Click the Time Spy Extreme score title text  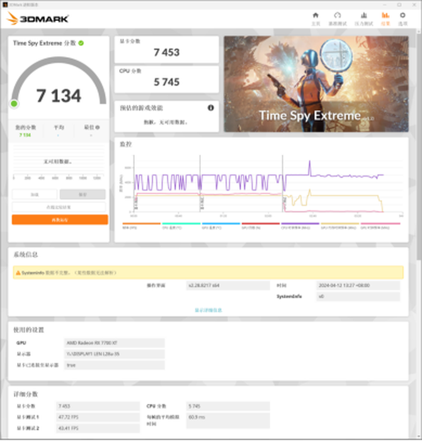point(45,43)
